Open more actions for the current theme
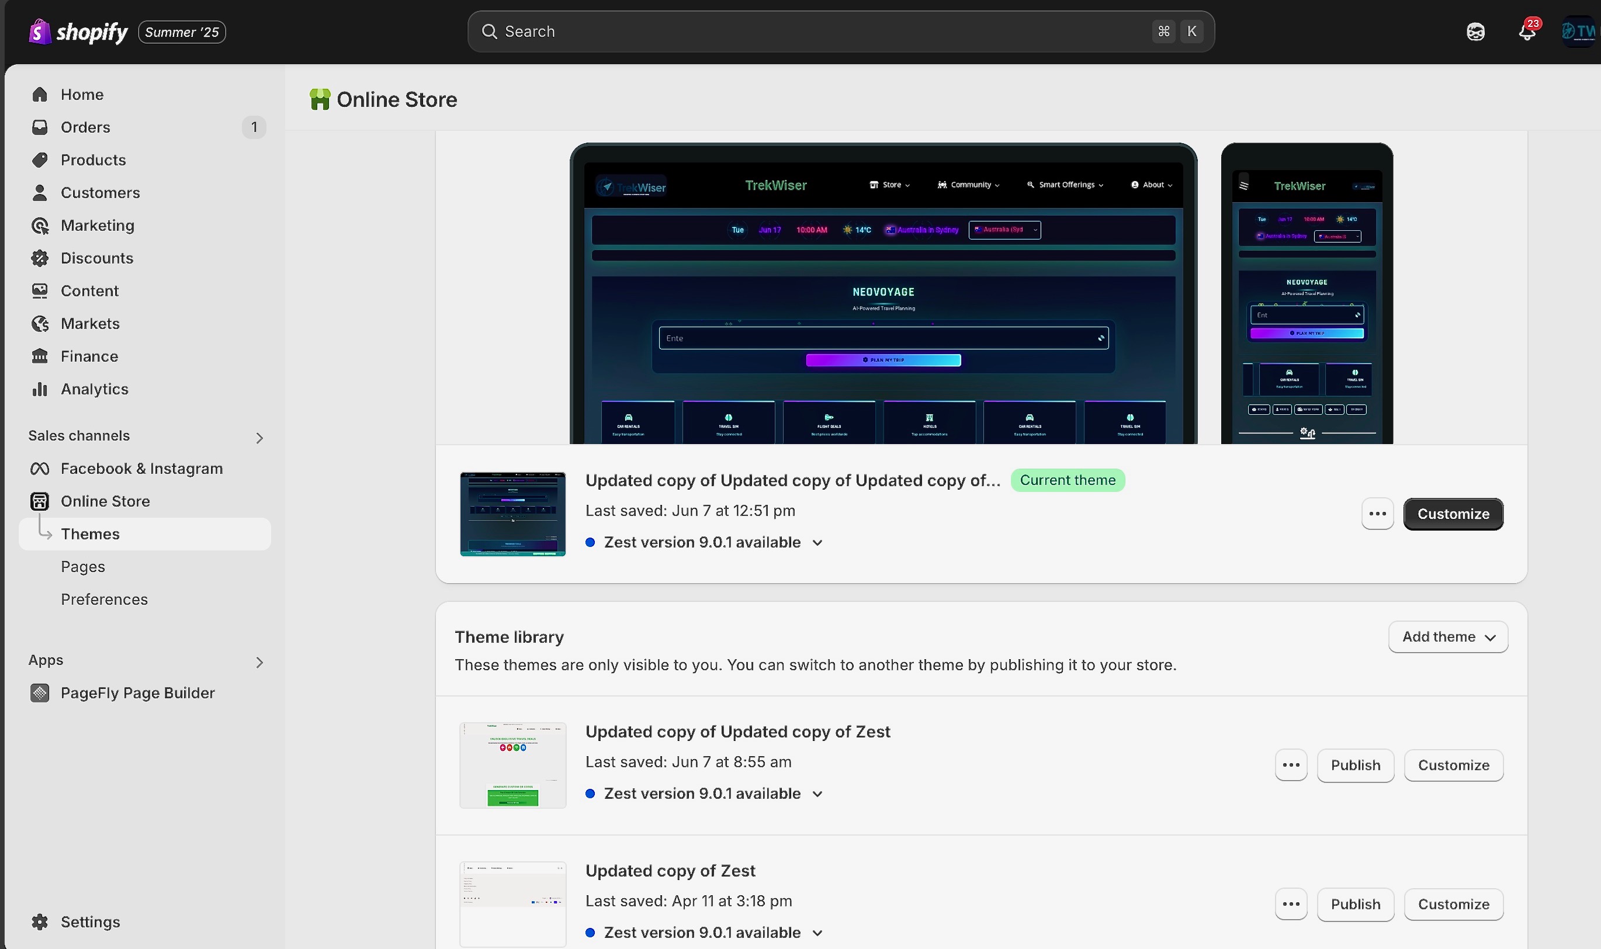 coord(1378,514)
